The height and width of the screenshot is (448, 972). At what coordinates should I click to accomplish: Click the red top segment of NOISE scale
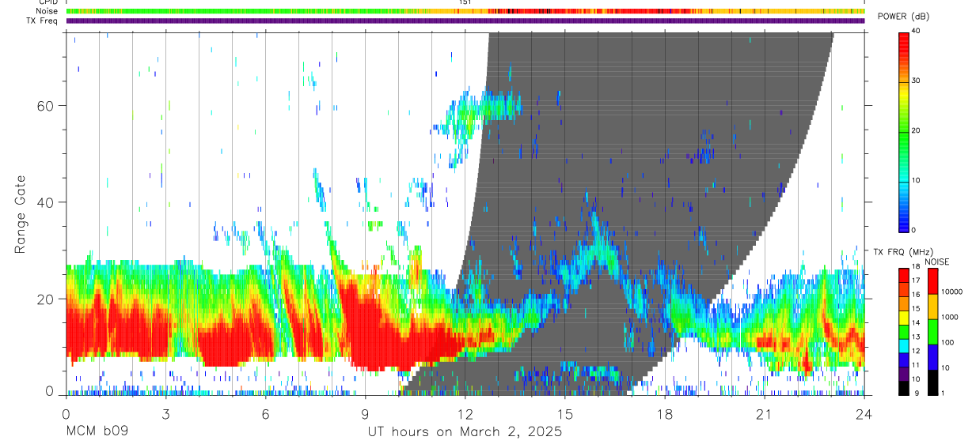click(x=932, y=280)
